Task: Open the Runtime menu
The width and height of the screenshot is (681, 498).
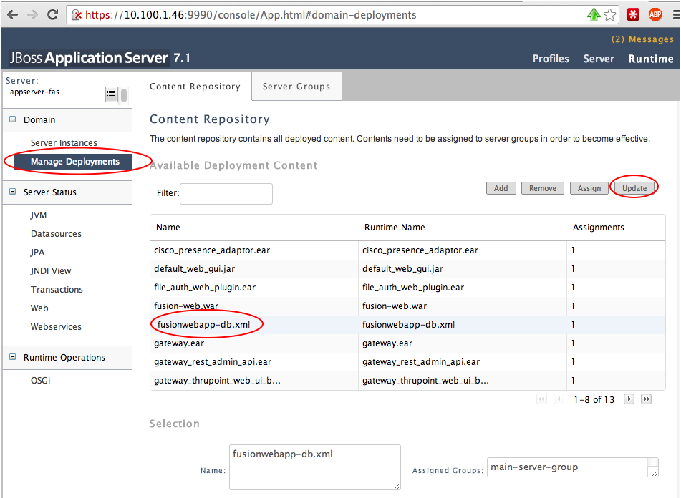Action: (x=651, y=59)
